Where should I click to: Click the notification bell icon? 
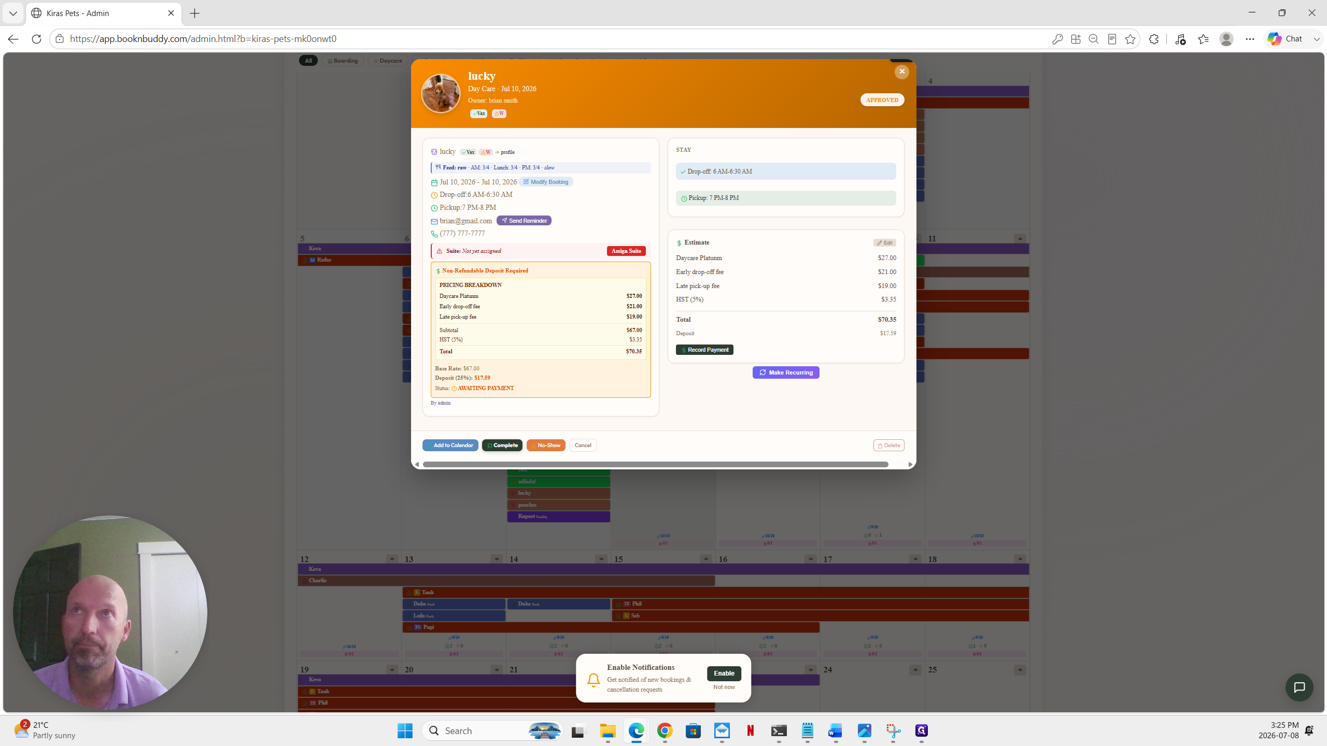[x=594, y=679]
